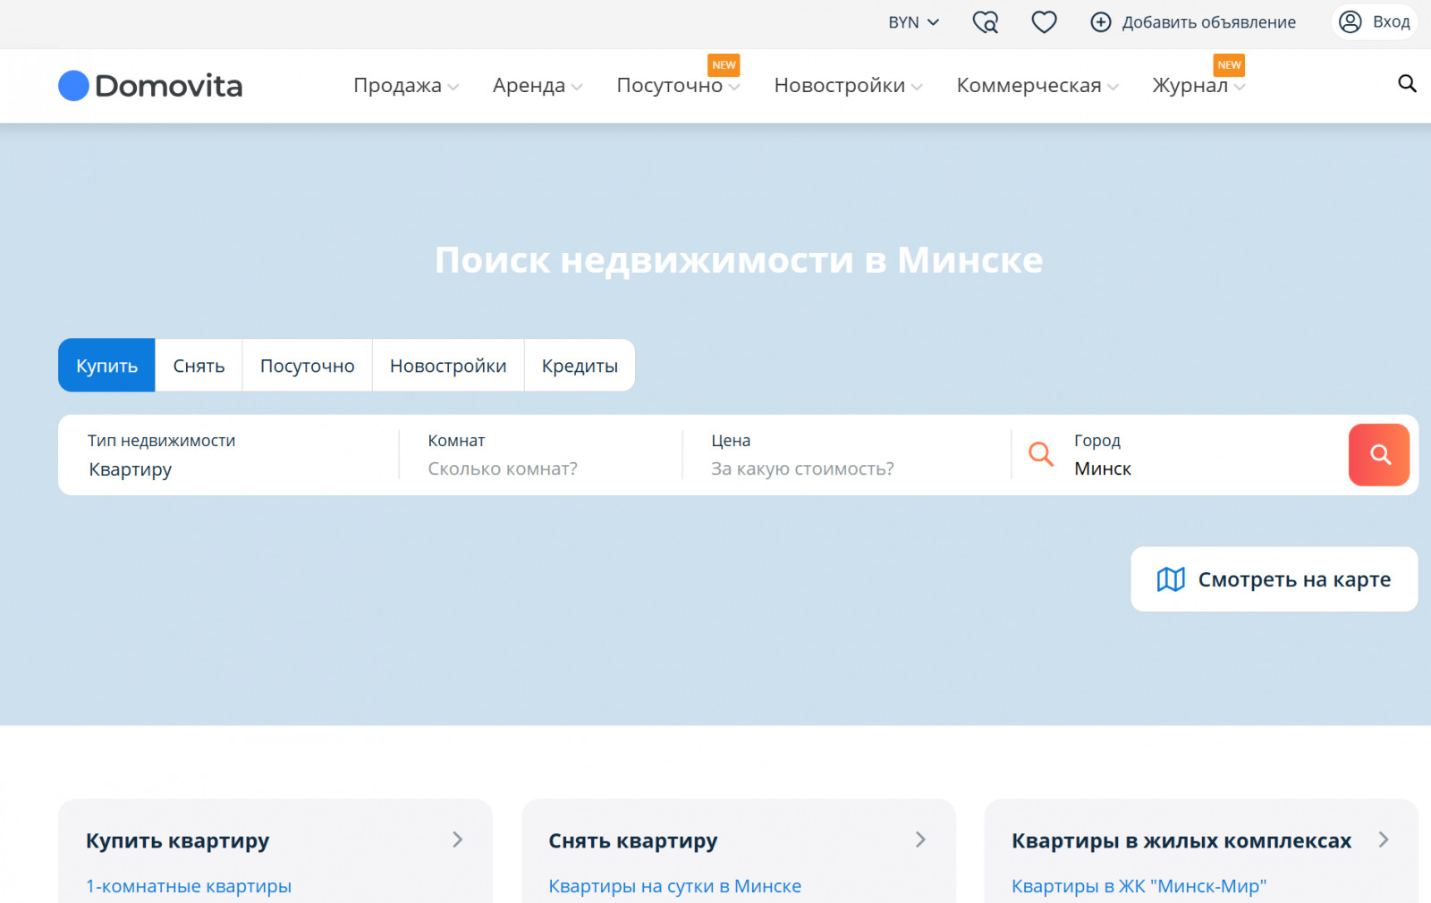Click Квартиры в ЖК "Минск-Мир" link
1431x903 pixels.
pos(1139,886)
